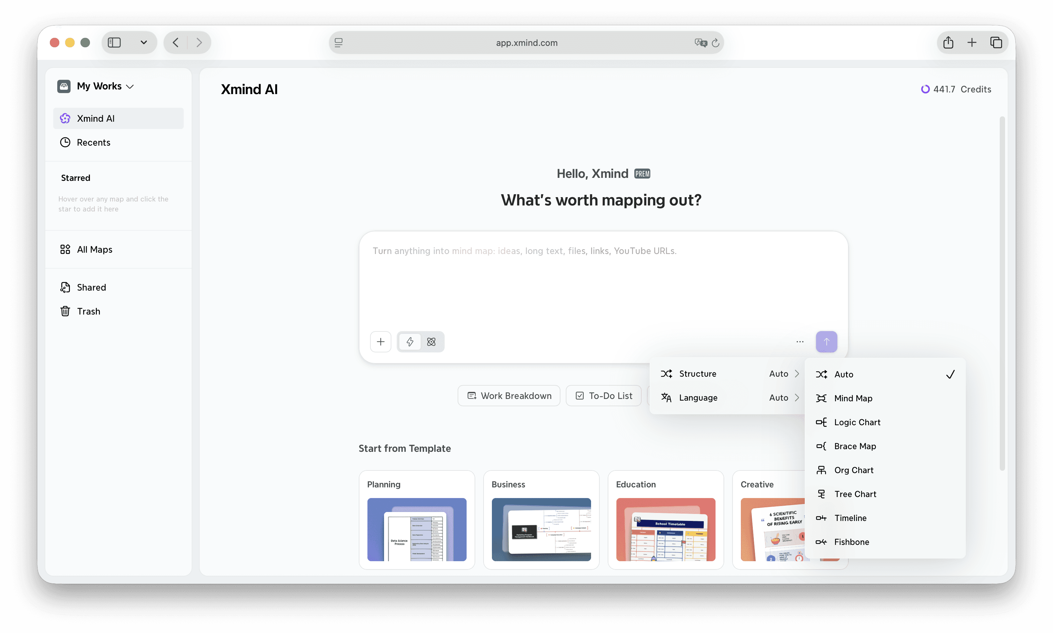Go forward in browser history
This screenshot has width=1053, height=633.
[199, 43]
